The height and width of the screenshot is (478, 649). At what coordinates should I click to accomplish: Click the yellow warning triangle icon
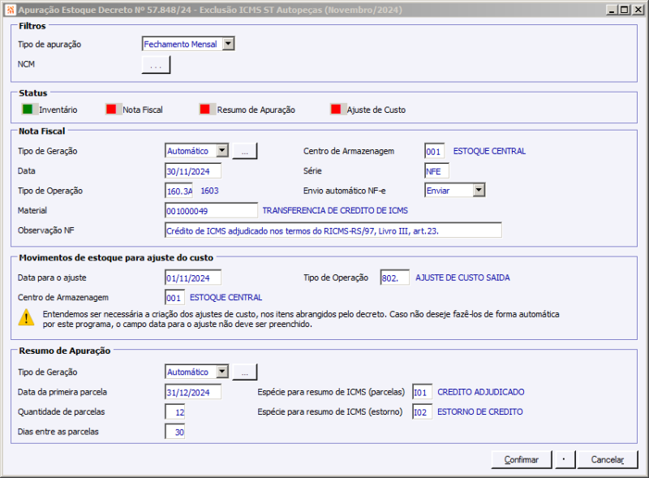coord(27,317)
